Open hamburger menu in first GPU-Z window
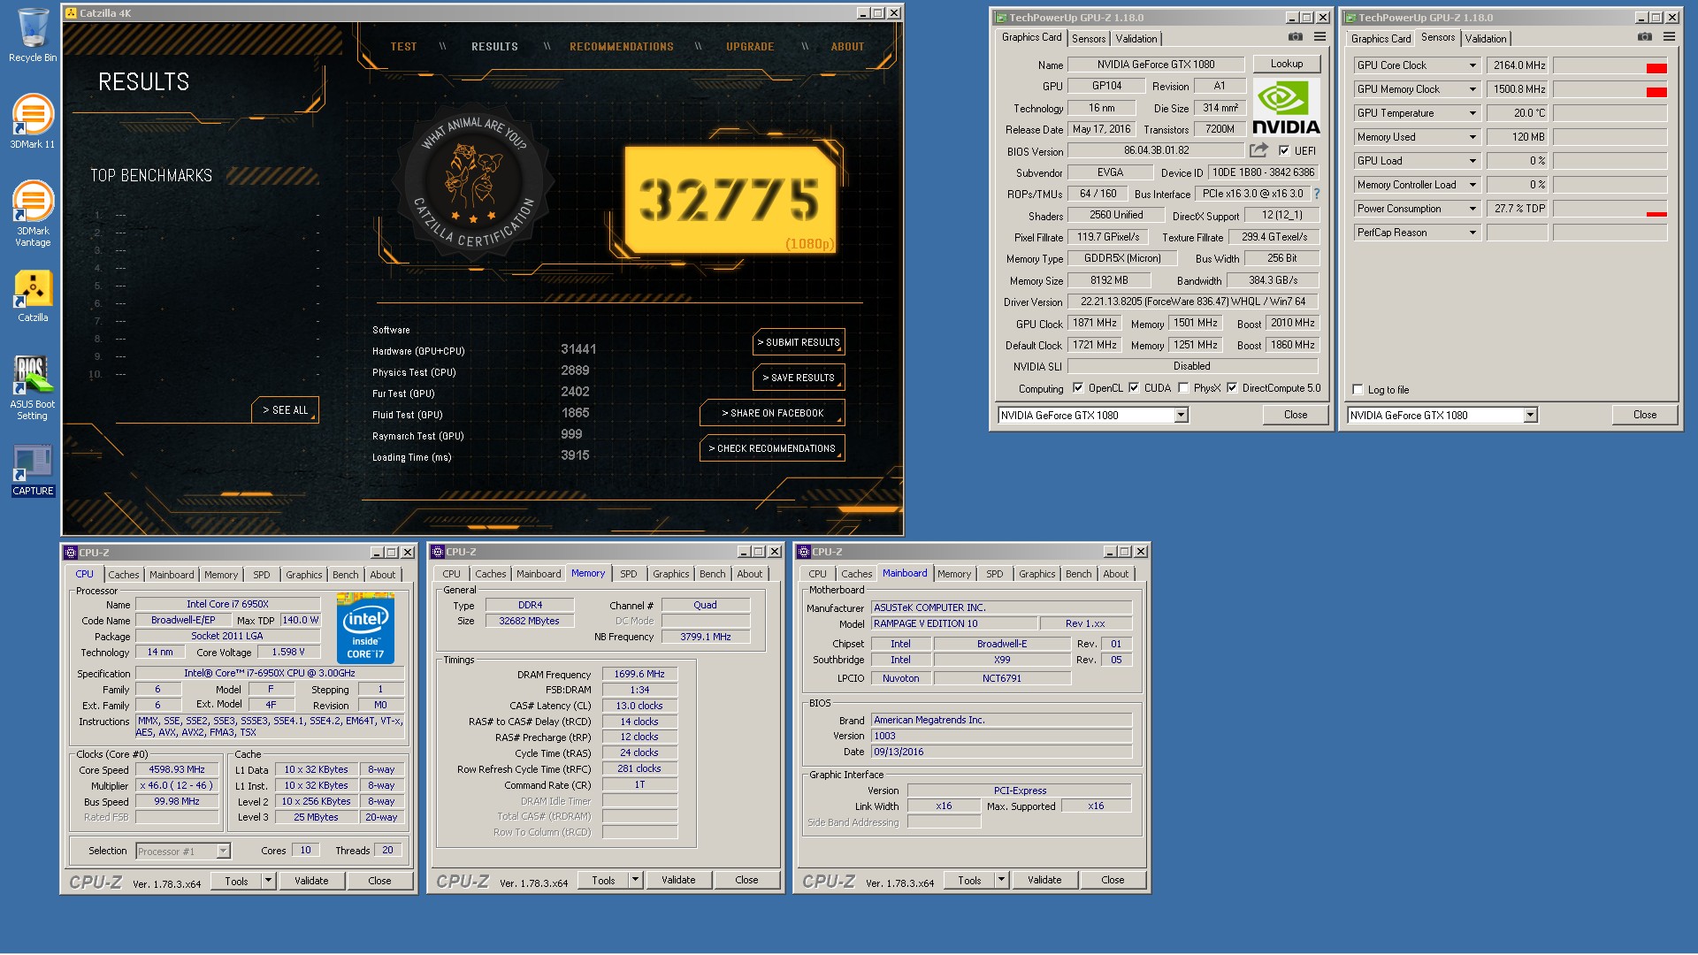This screenshot has height=955, width=1698. click(1319, 37)
